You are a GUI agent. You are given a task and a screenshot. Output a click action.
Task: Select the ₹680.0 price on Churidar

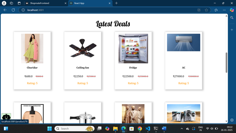click(29, 76)
